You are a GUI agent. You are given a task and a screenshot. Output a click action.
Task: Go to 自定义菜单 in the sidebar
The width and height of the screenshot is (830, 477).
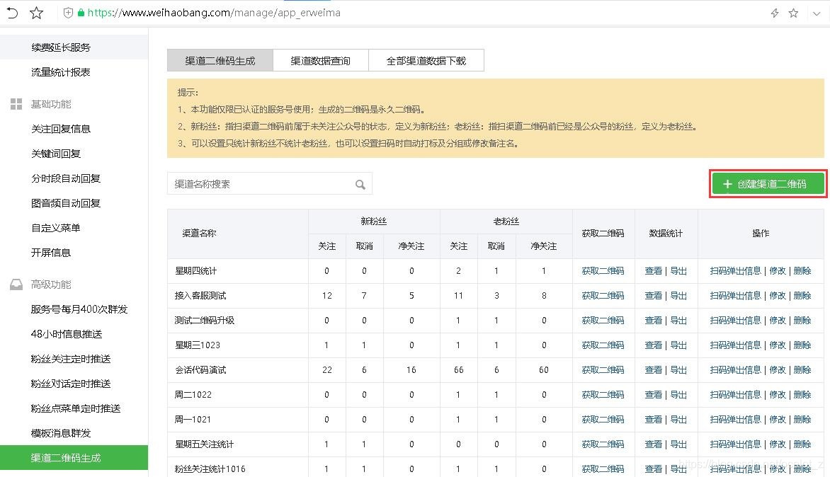56,228
